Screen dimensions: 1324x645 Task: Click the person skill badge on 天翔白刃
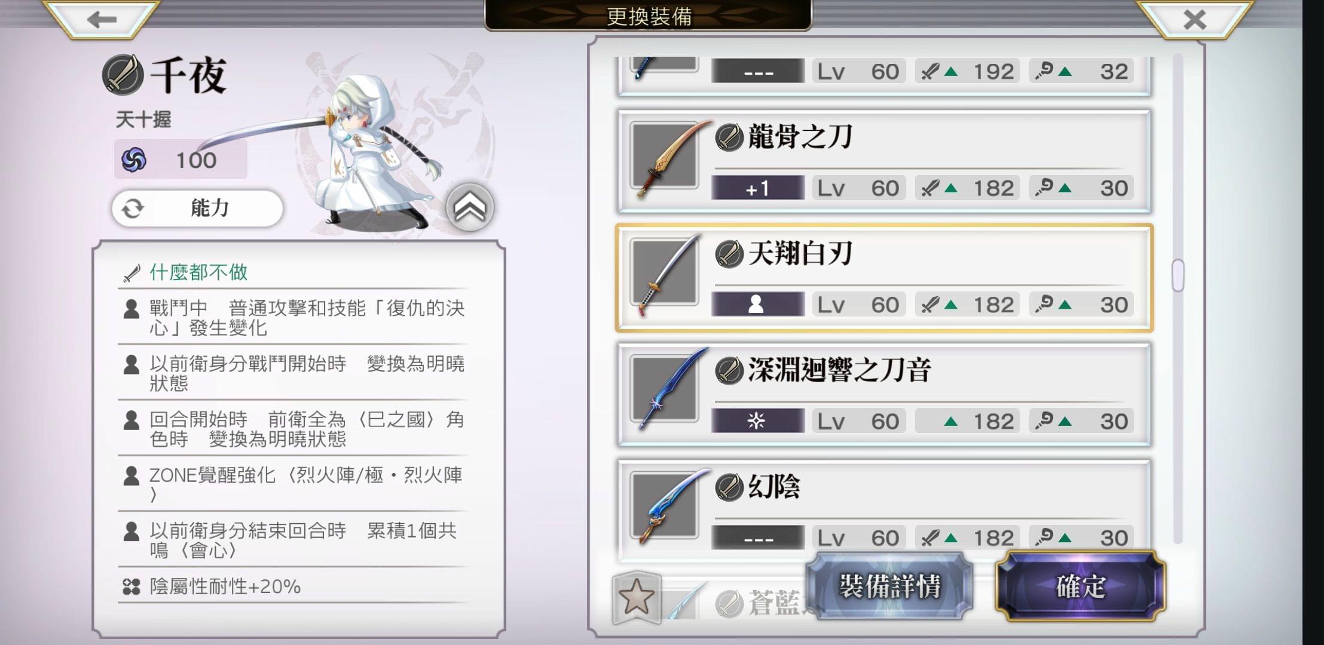(x=757, y=305)
